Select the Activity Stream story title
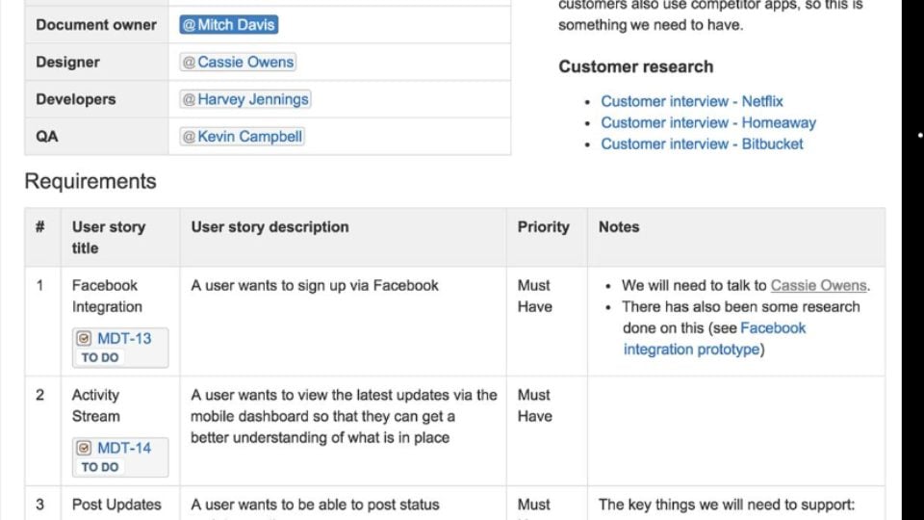 (95, 405)
